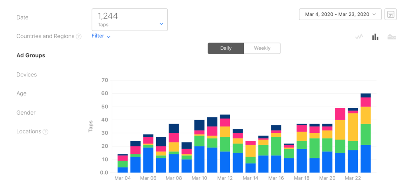The height and width of the screenshot is (191, 408).
Task: Click the bar above the Mar 20 label
Action: click(x=328, y=148)
